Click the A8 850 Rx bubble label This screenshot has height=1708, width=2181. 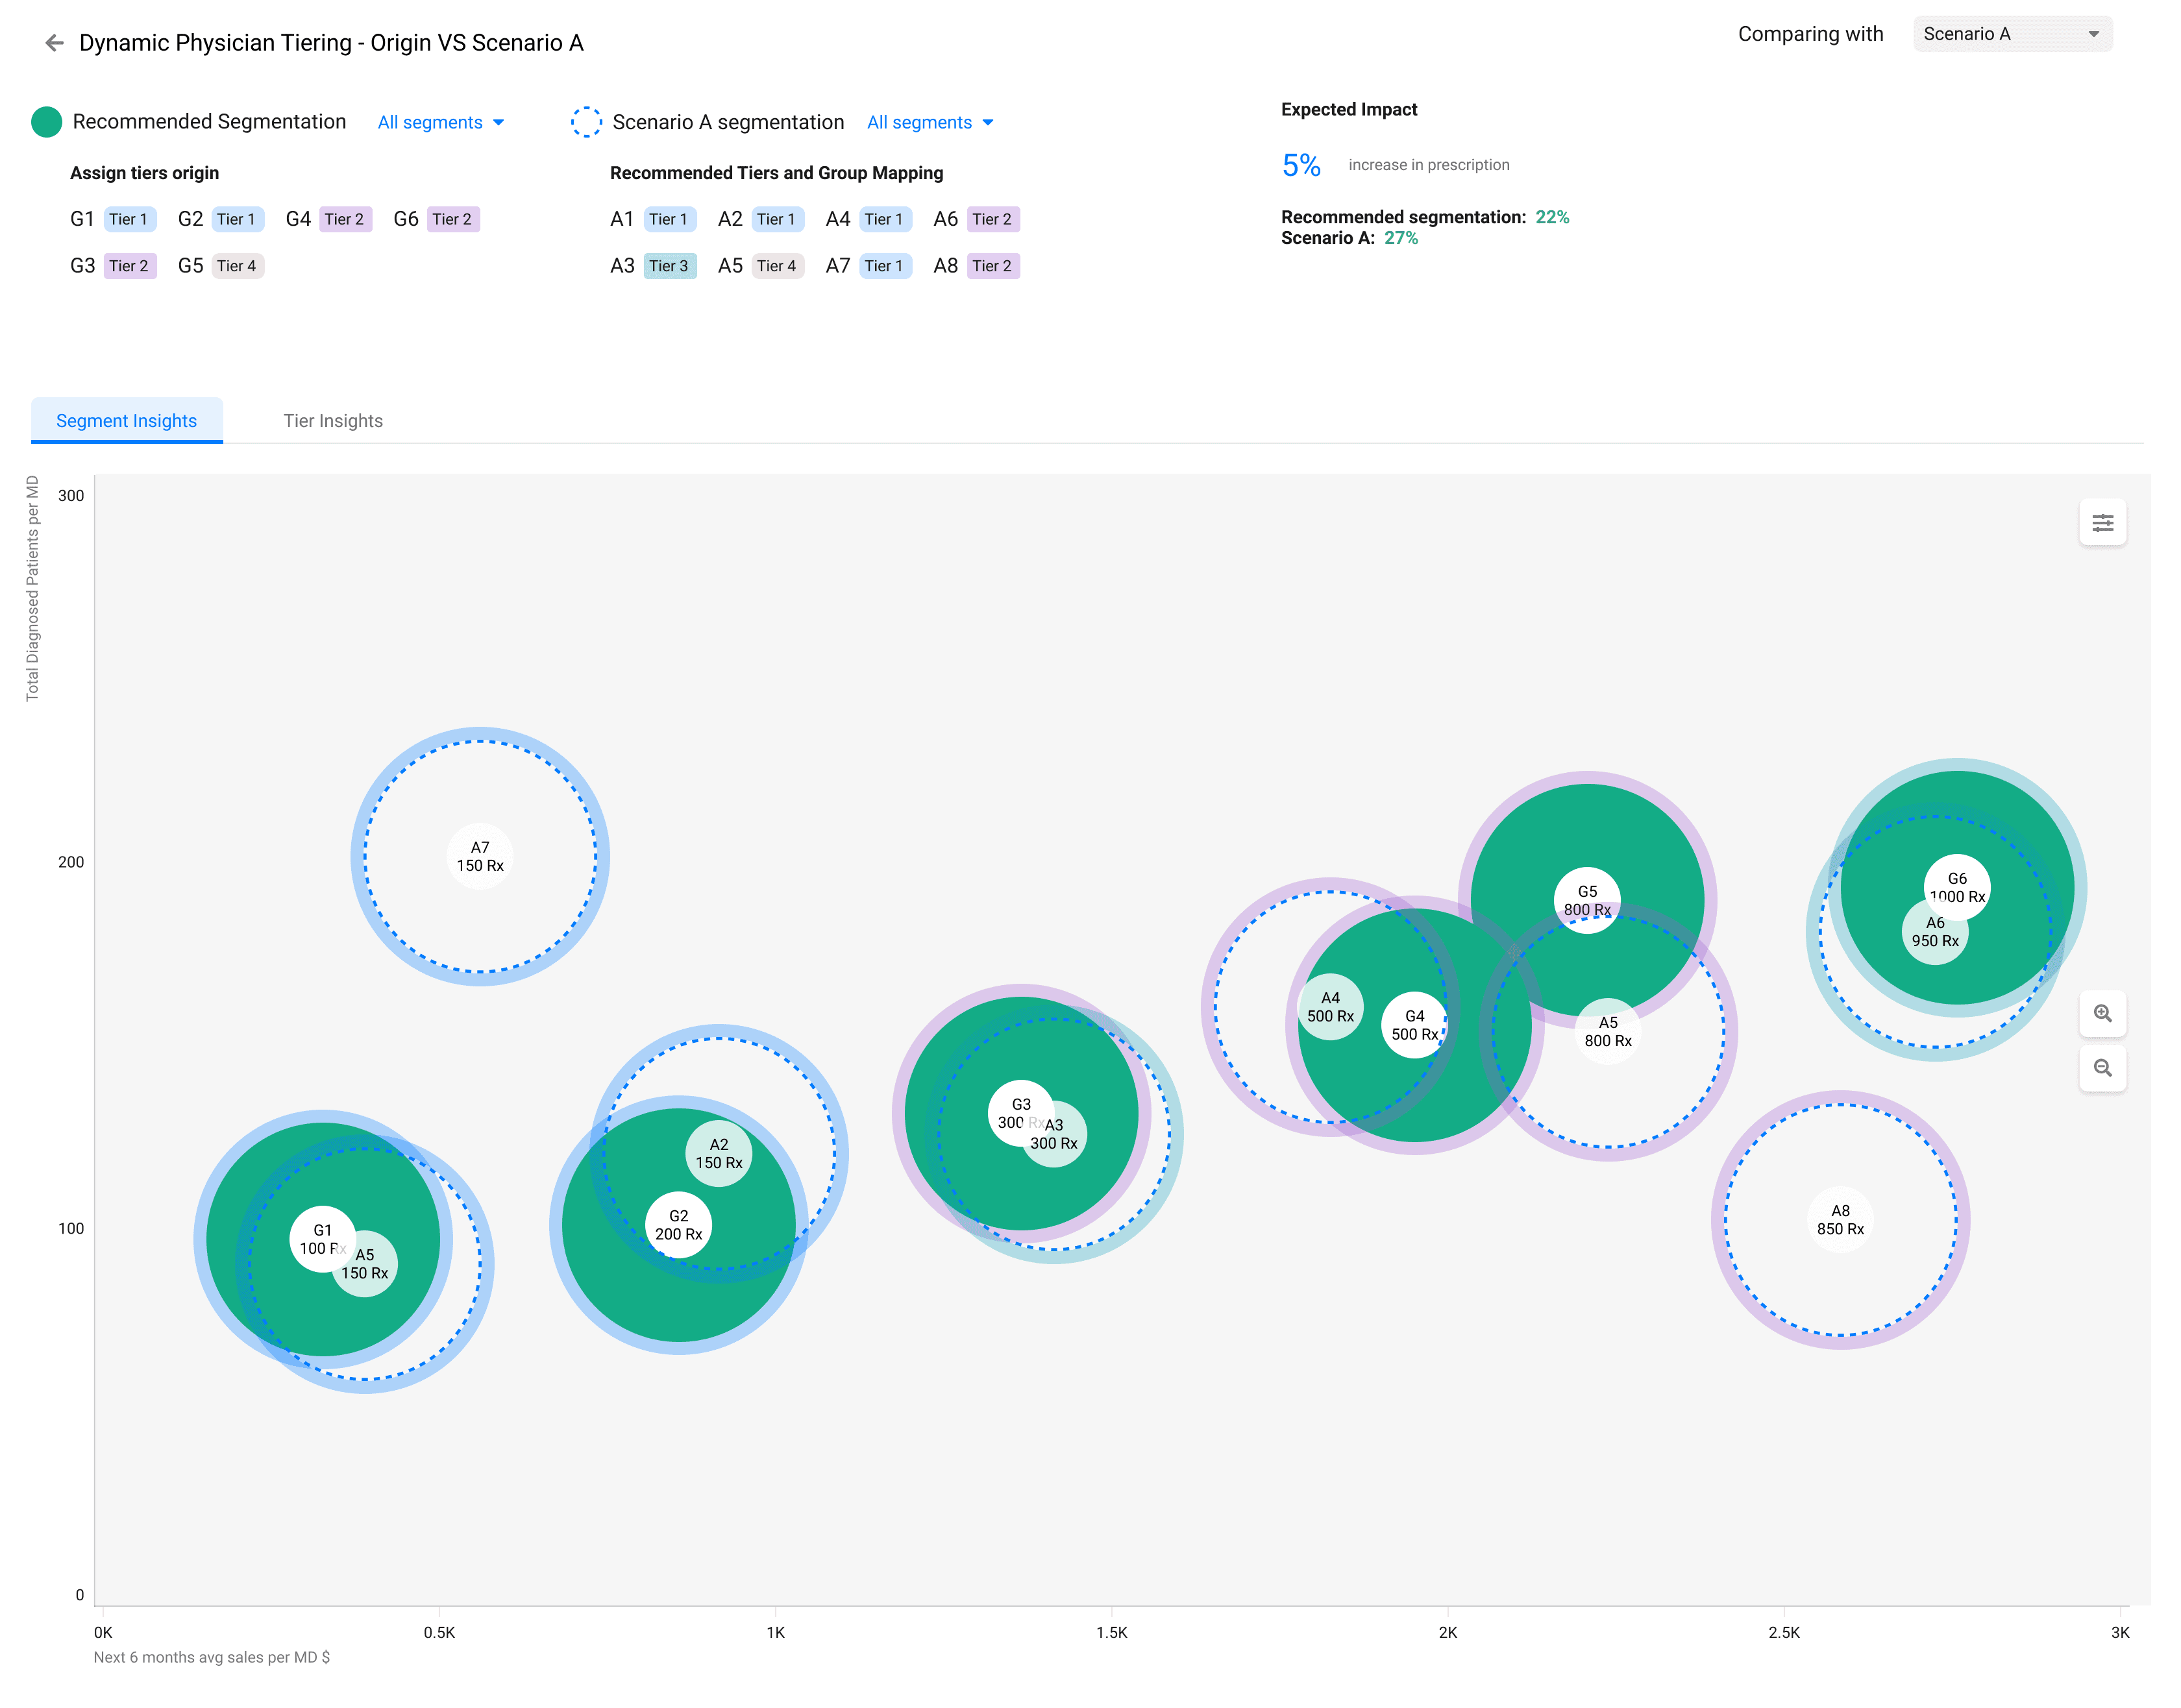click(x=1839, y=1220)
